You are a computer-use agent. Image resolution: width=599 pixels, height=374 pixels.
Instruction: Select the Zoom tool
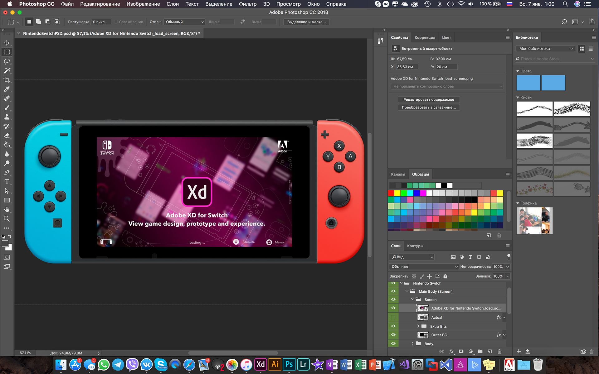tap(7, 219)
